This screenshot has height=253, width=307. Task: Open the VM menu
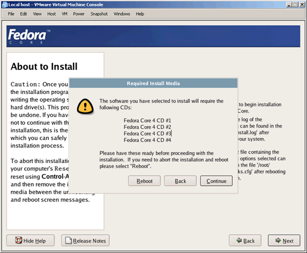coord(64,14)
